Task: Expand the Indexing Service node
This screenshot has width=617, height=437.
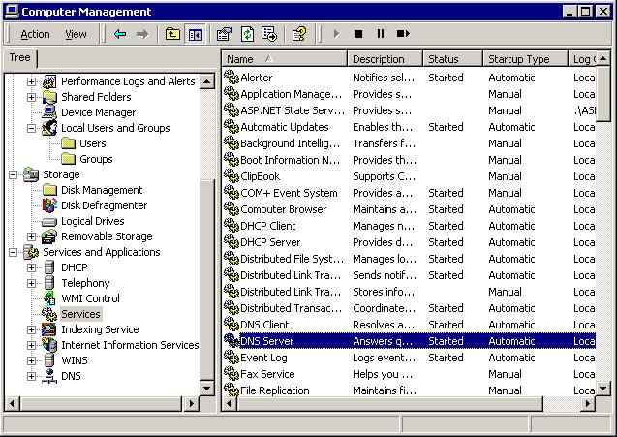Action: (x=31, y=329)
